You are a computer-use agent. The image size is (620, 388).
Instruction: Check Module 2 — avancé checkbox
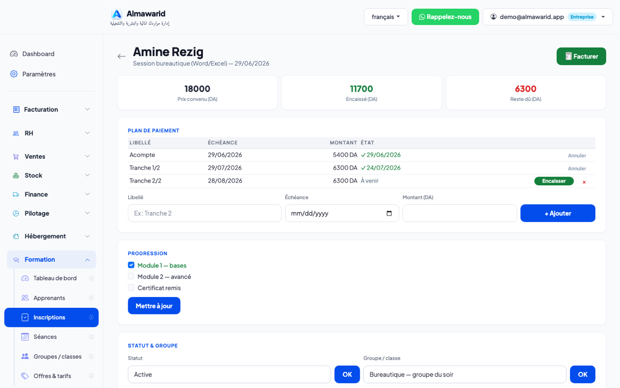click(x=131, y=276)
